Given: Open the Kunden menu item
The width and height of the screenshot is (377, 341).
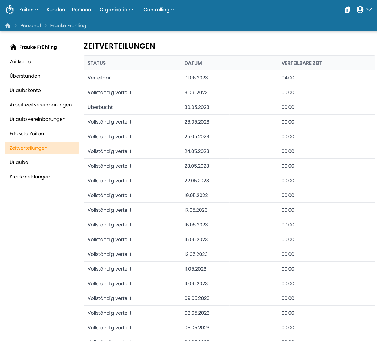Looking at the screenshot, I should point(56,10).
